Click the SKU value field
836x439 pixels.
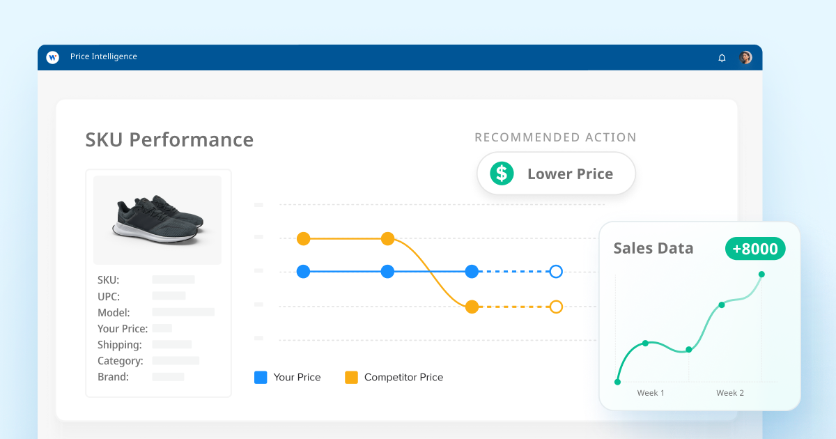pyautogui.click(x=173, y=279)
